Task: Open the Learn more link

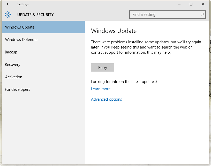Action: 101,89
